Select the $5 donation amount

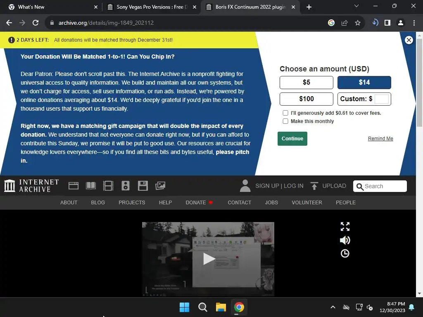(x=306, y=83)
